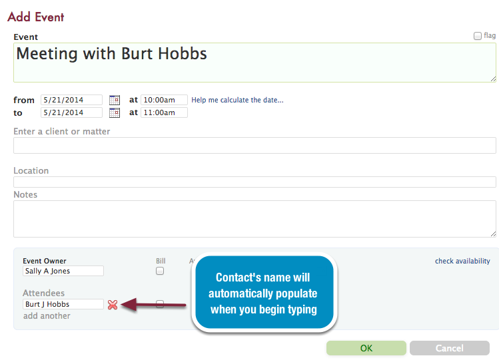Click the Attendees name field Burt J Hobbs
The height and width of the screenshot is (364, 499).
[63, 304]
